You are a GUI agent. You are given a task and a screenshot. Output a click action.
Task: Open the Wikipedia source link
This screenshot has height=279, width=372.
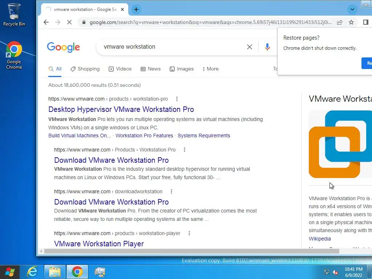pos(320,239)
